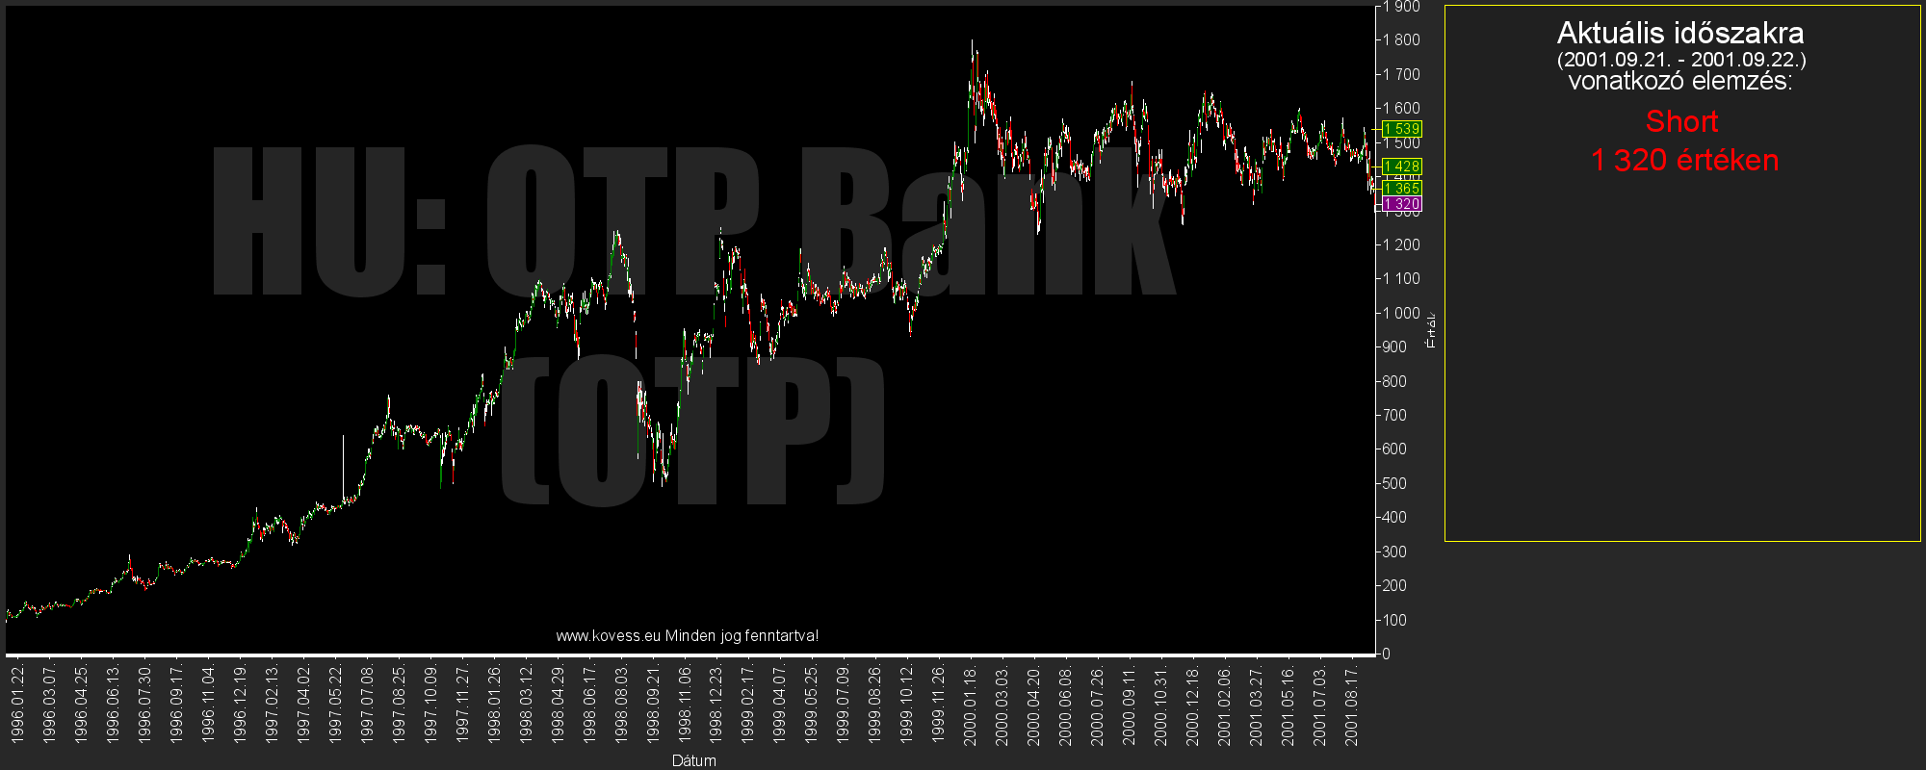The height and width of the screenshot is (770, 1926).
Task: Select the 2001.09.21. - 2001.09.22. date range
Action: click(x=1681, y=60)
